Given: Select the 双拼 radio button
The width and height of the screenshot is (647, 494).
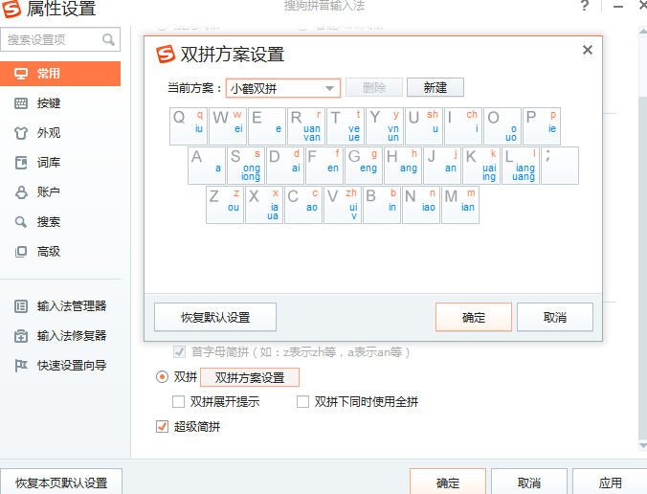Looking at the screenshot, I should coord(162,377).
